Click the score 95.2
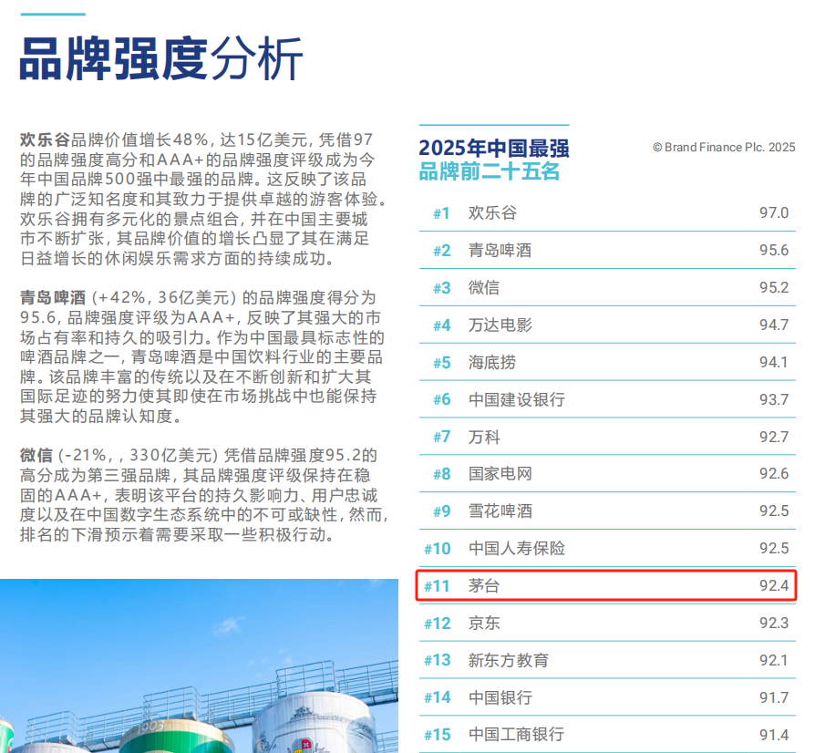The image size is (815, 753). click(774, 287)
